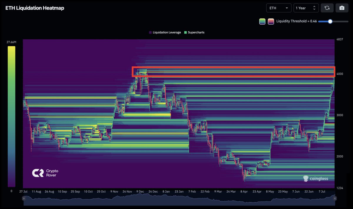Click the Liquidity Threshold = 0.46 label

pos(297,21)
